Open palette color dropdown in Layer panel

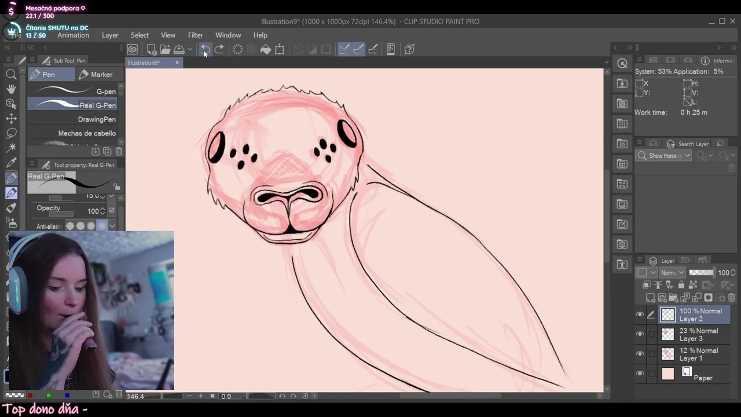click(x=647, y=273)
